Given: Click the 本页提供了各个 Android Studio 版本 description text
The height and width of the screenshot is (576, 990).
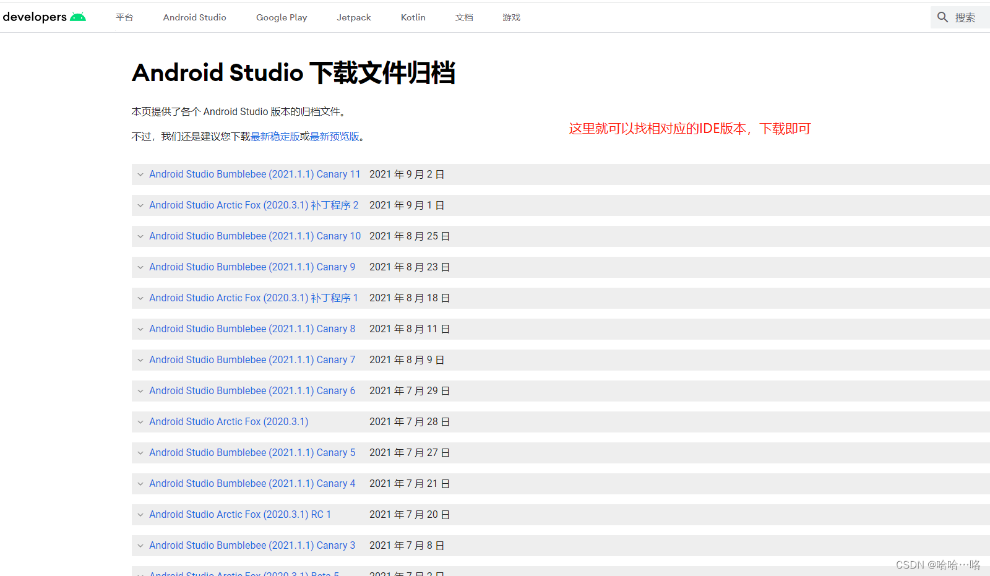Looking at the screenshot, I should pyautogui.click(x=239, y=112).
